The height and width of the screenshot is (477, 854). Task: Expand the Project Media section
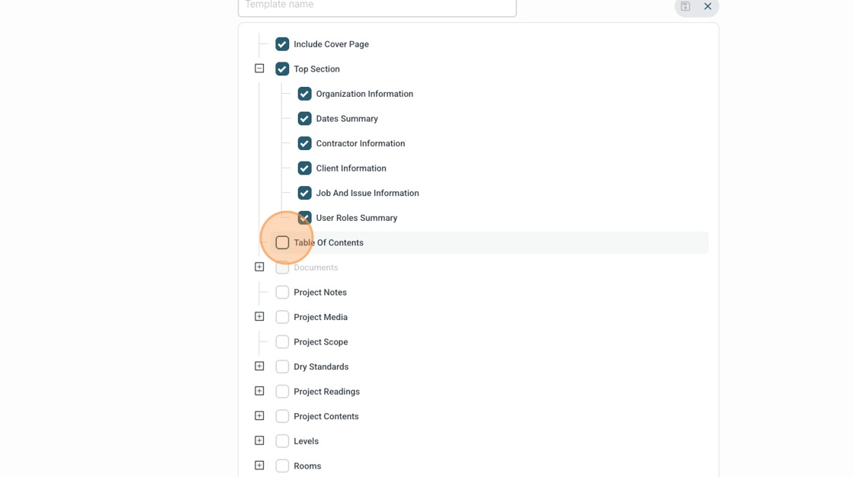pos(259,317)
